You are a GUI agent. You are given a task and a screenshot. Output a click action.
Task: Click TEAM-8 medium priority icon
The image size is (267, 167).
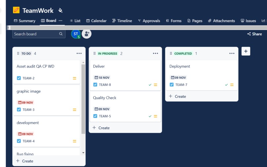[155, 85]
